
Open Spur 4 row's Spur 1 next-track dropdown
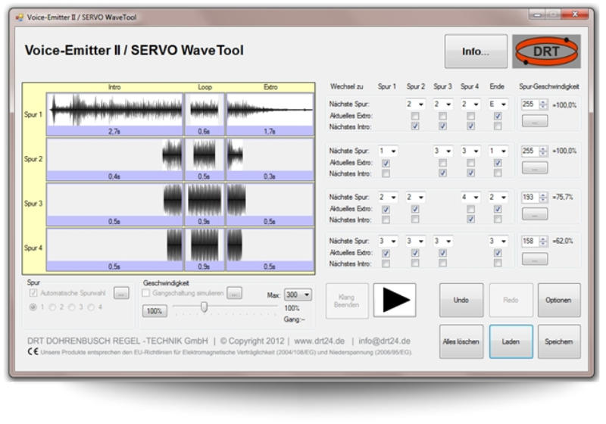click(x=388, y=242)
